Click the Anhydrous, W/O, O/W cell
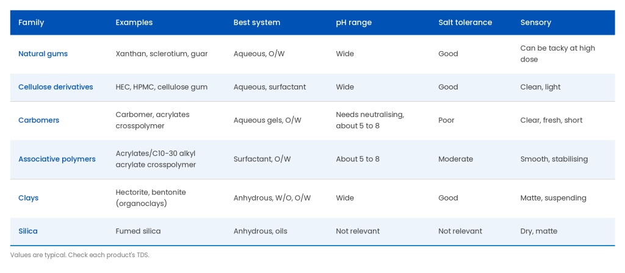This screenshot has height=273, width=625. (x=272, y=198)
